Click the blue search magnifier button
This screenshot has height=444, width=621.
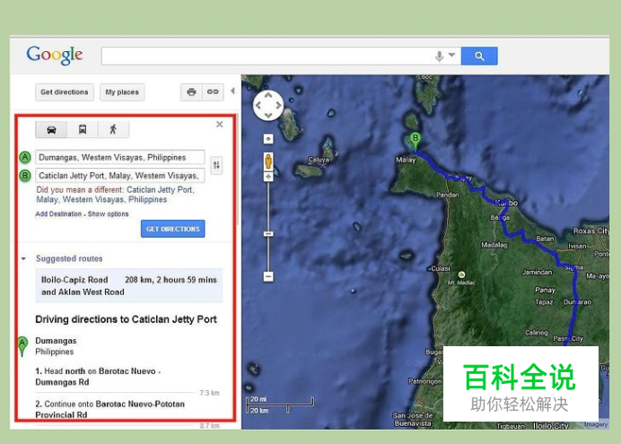479,57
